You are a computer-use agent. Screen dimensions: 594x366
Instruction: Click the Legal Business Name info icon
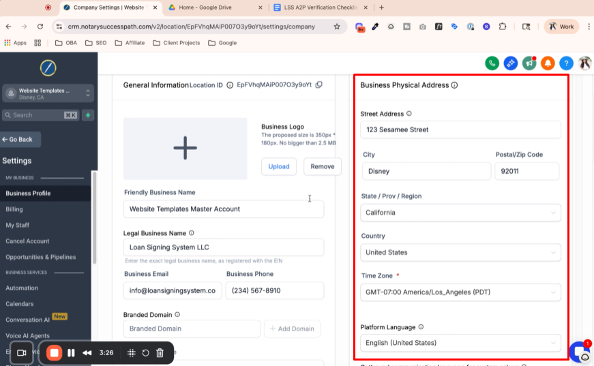click(192, 233)
